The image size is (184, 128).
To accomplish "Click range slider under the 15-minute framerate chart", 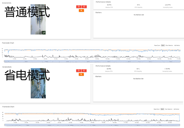I will click(92, 125).
